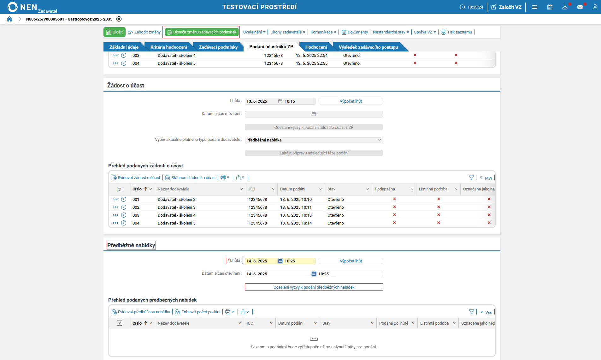Open the calendar icon in header
This screenshot has width=601, height=360.
click(550, 7)
